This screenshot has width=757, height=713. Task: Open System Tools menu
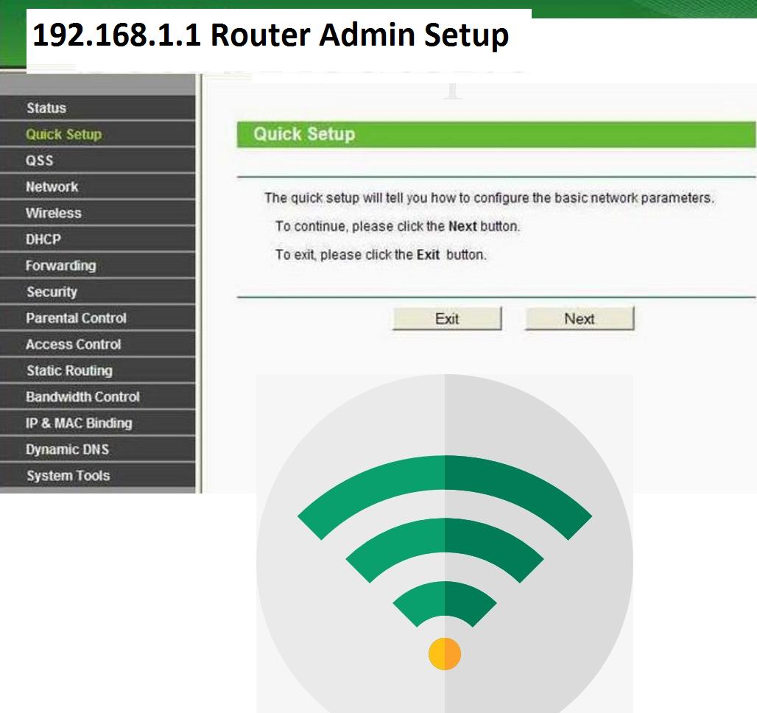point(97,475)
